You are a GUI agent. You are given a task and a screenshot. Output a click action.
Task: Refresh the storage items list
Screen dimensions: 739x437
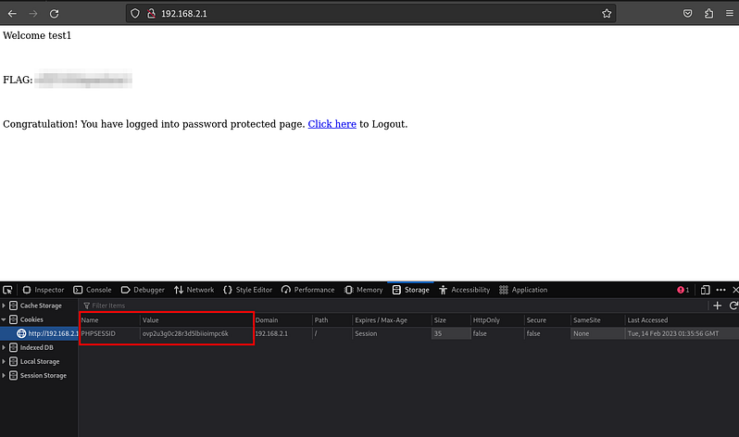[733, 306]
